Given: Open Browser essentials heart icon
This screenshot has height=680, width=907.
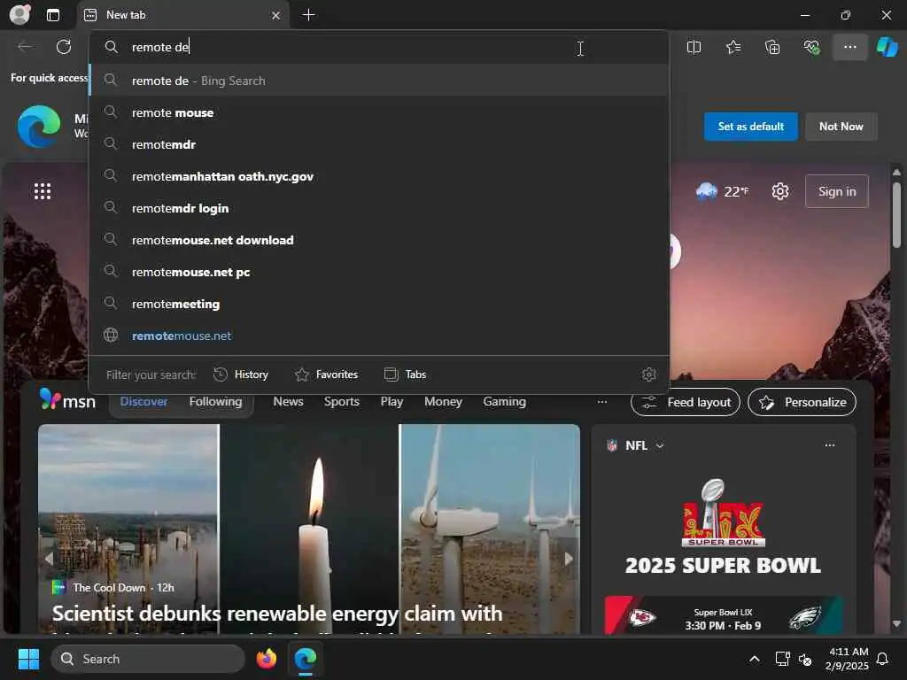Looking at the screenshot, I should pyautogui.click(x=811, y=47).
